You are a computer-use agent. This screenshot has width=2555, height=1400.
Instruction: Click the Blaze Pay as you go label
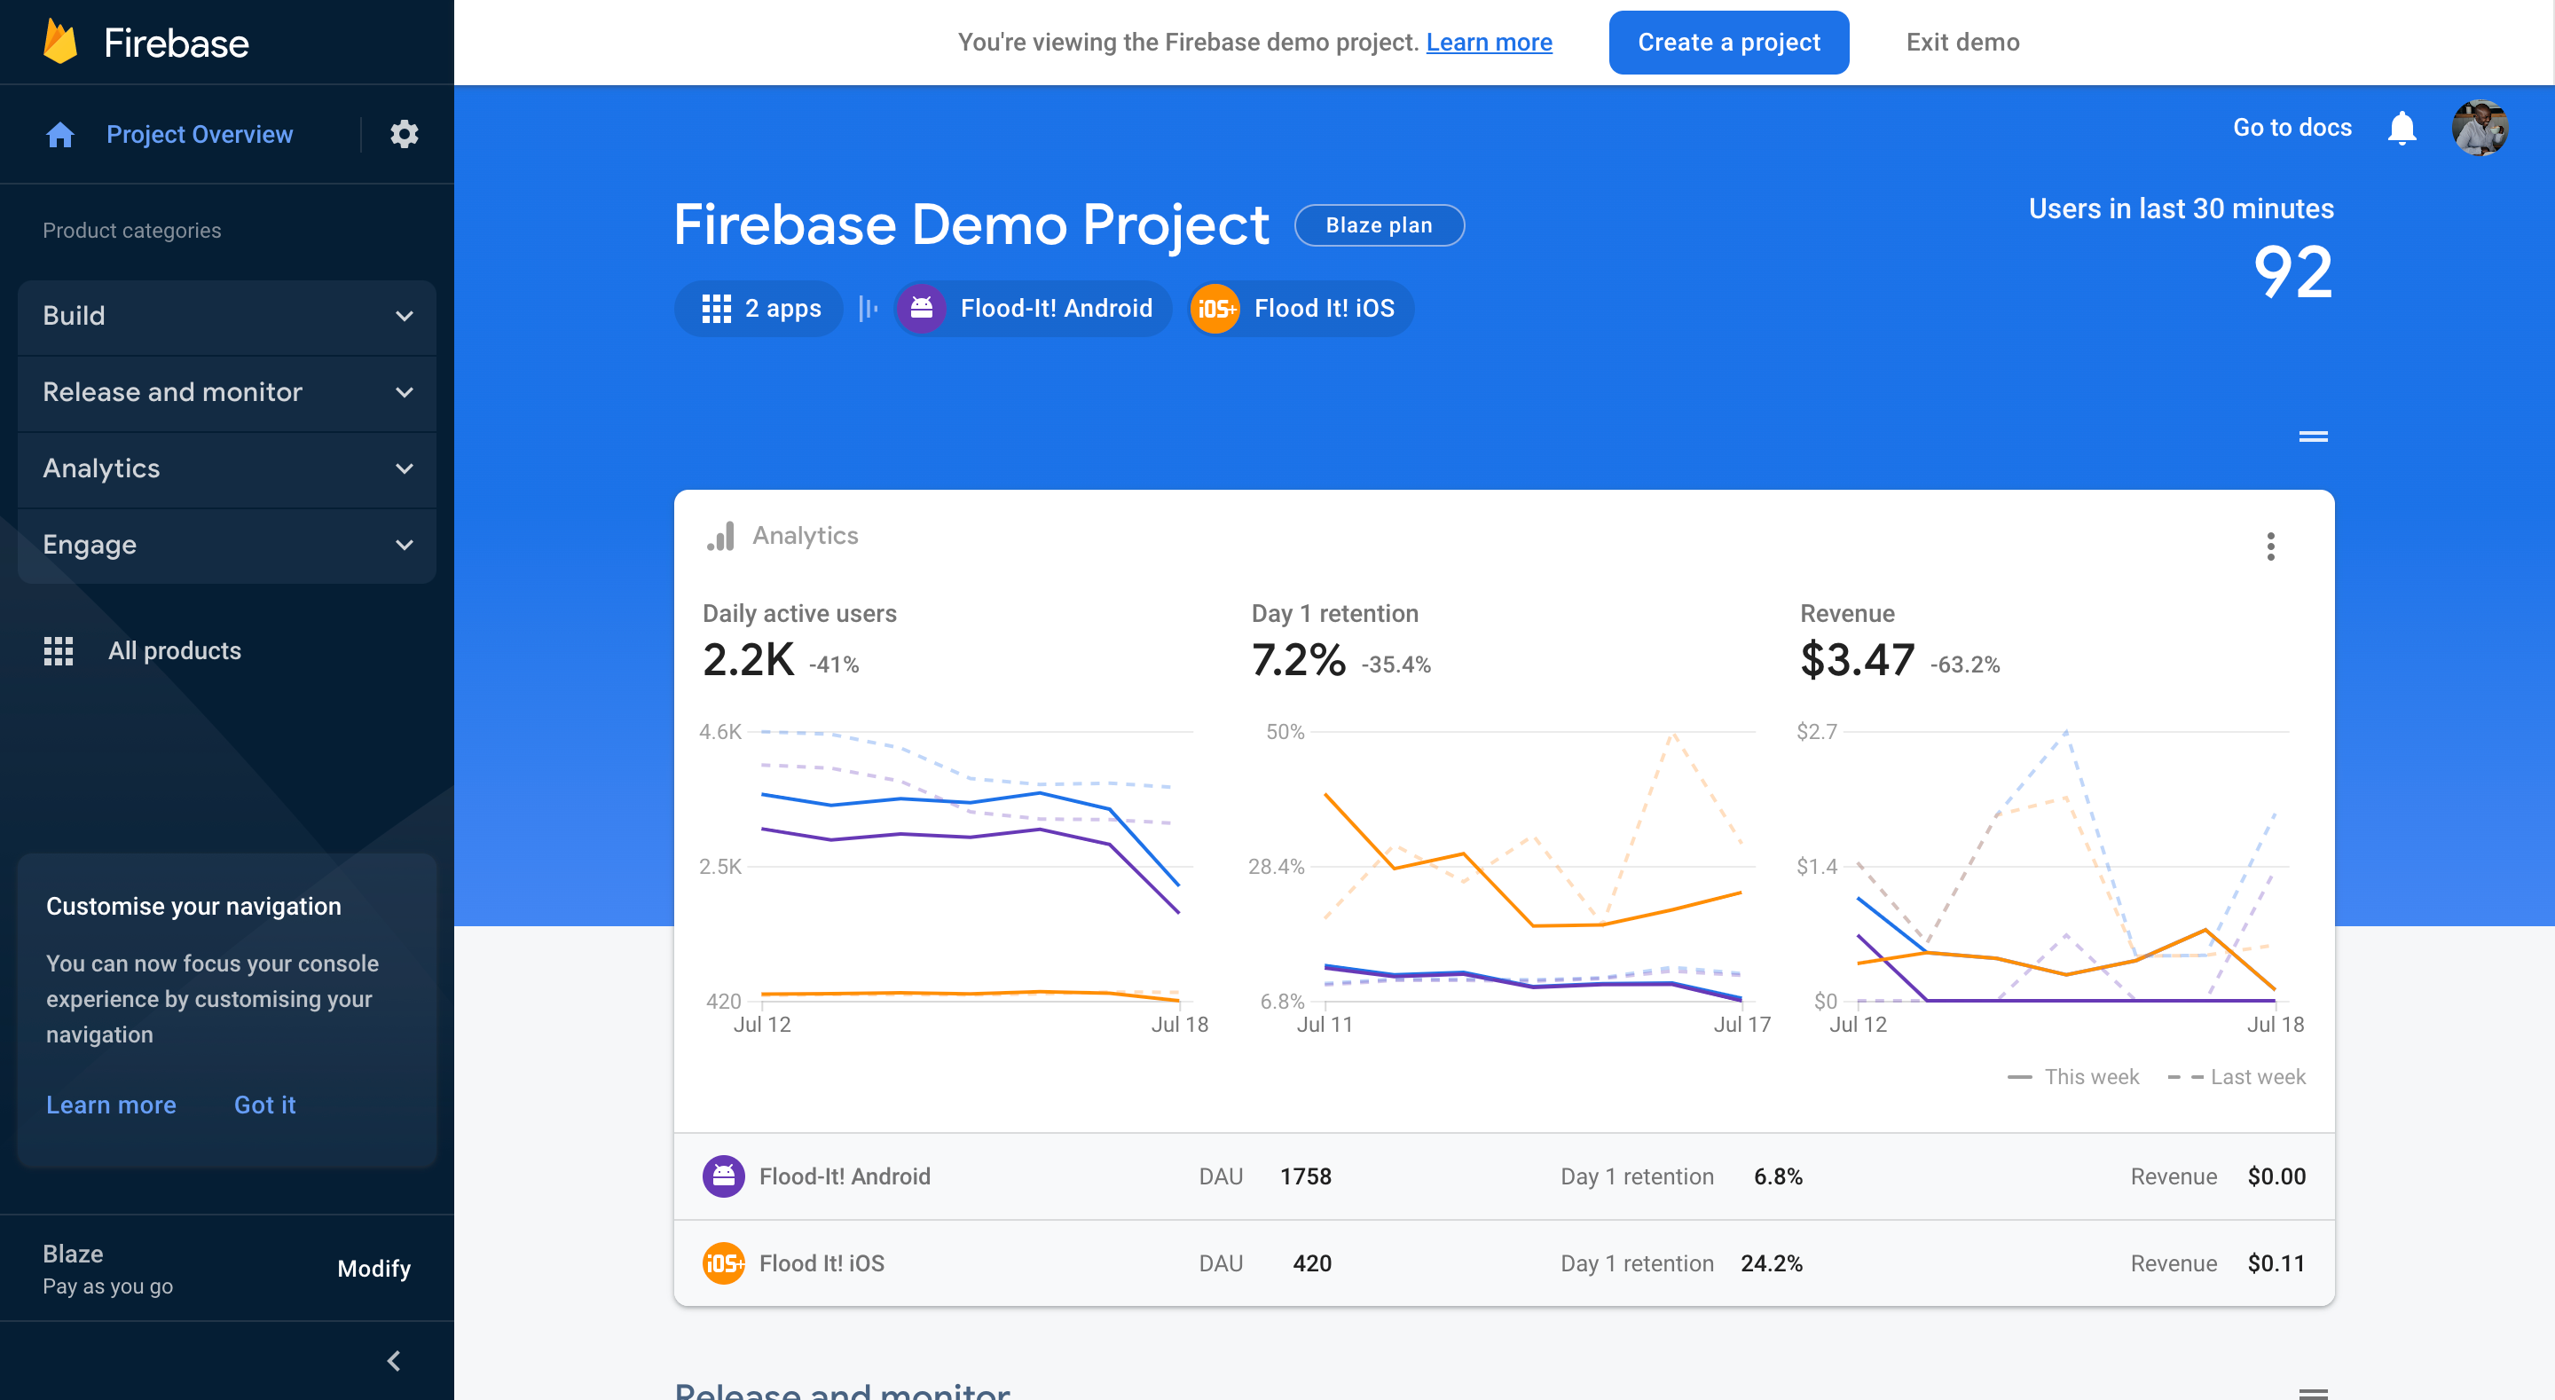tap(107, 1269)
